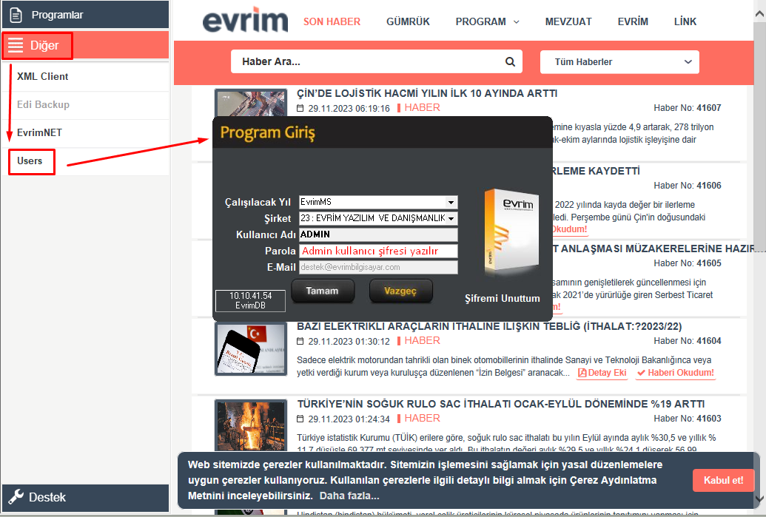
Task: Click the Destek wrench icon
Action: [x=16, y=497]
